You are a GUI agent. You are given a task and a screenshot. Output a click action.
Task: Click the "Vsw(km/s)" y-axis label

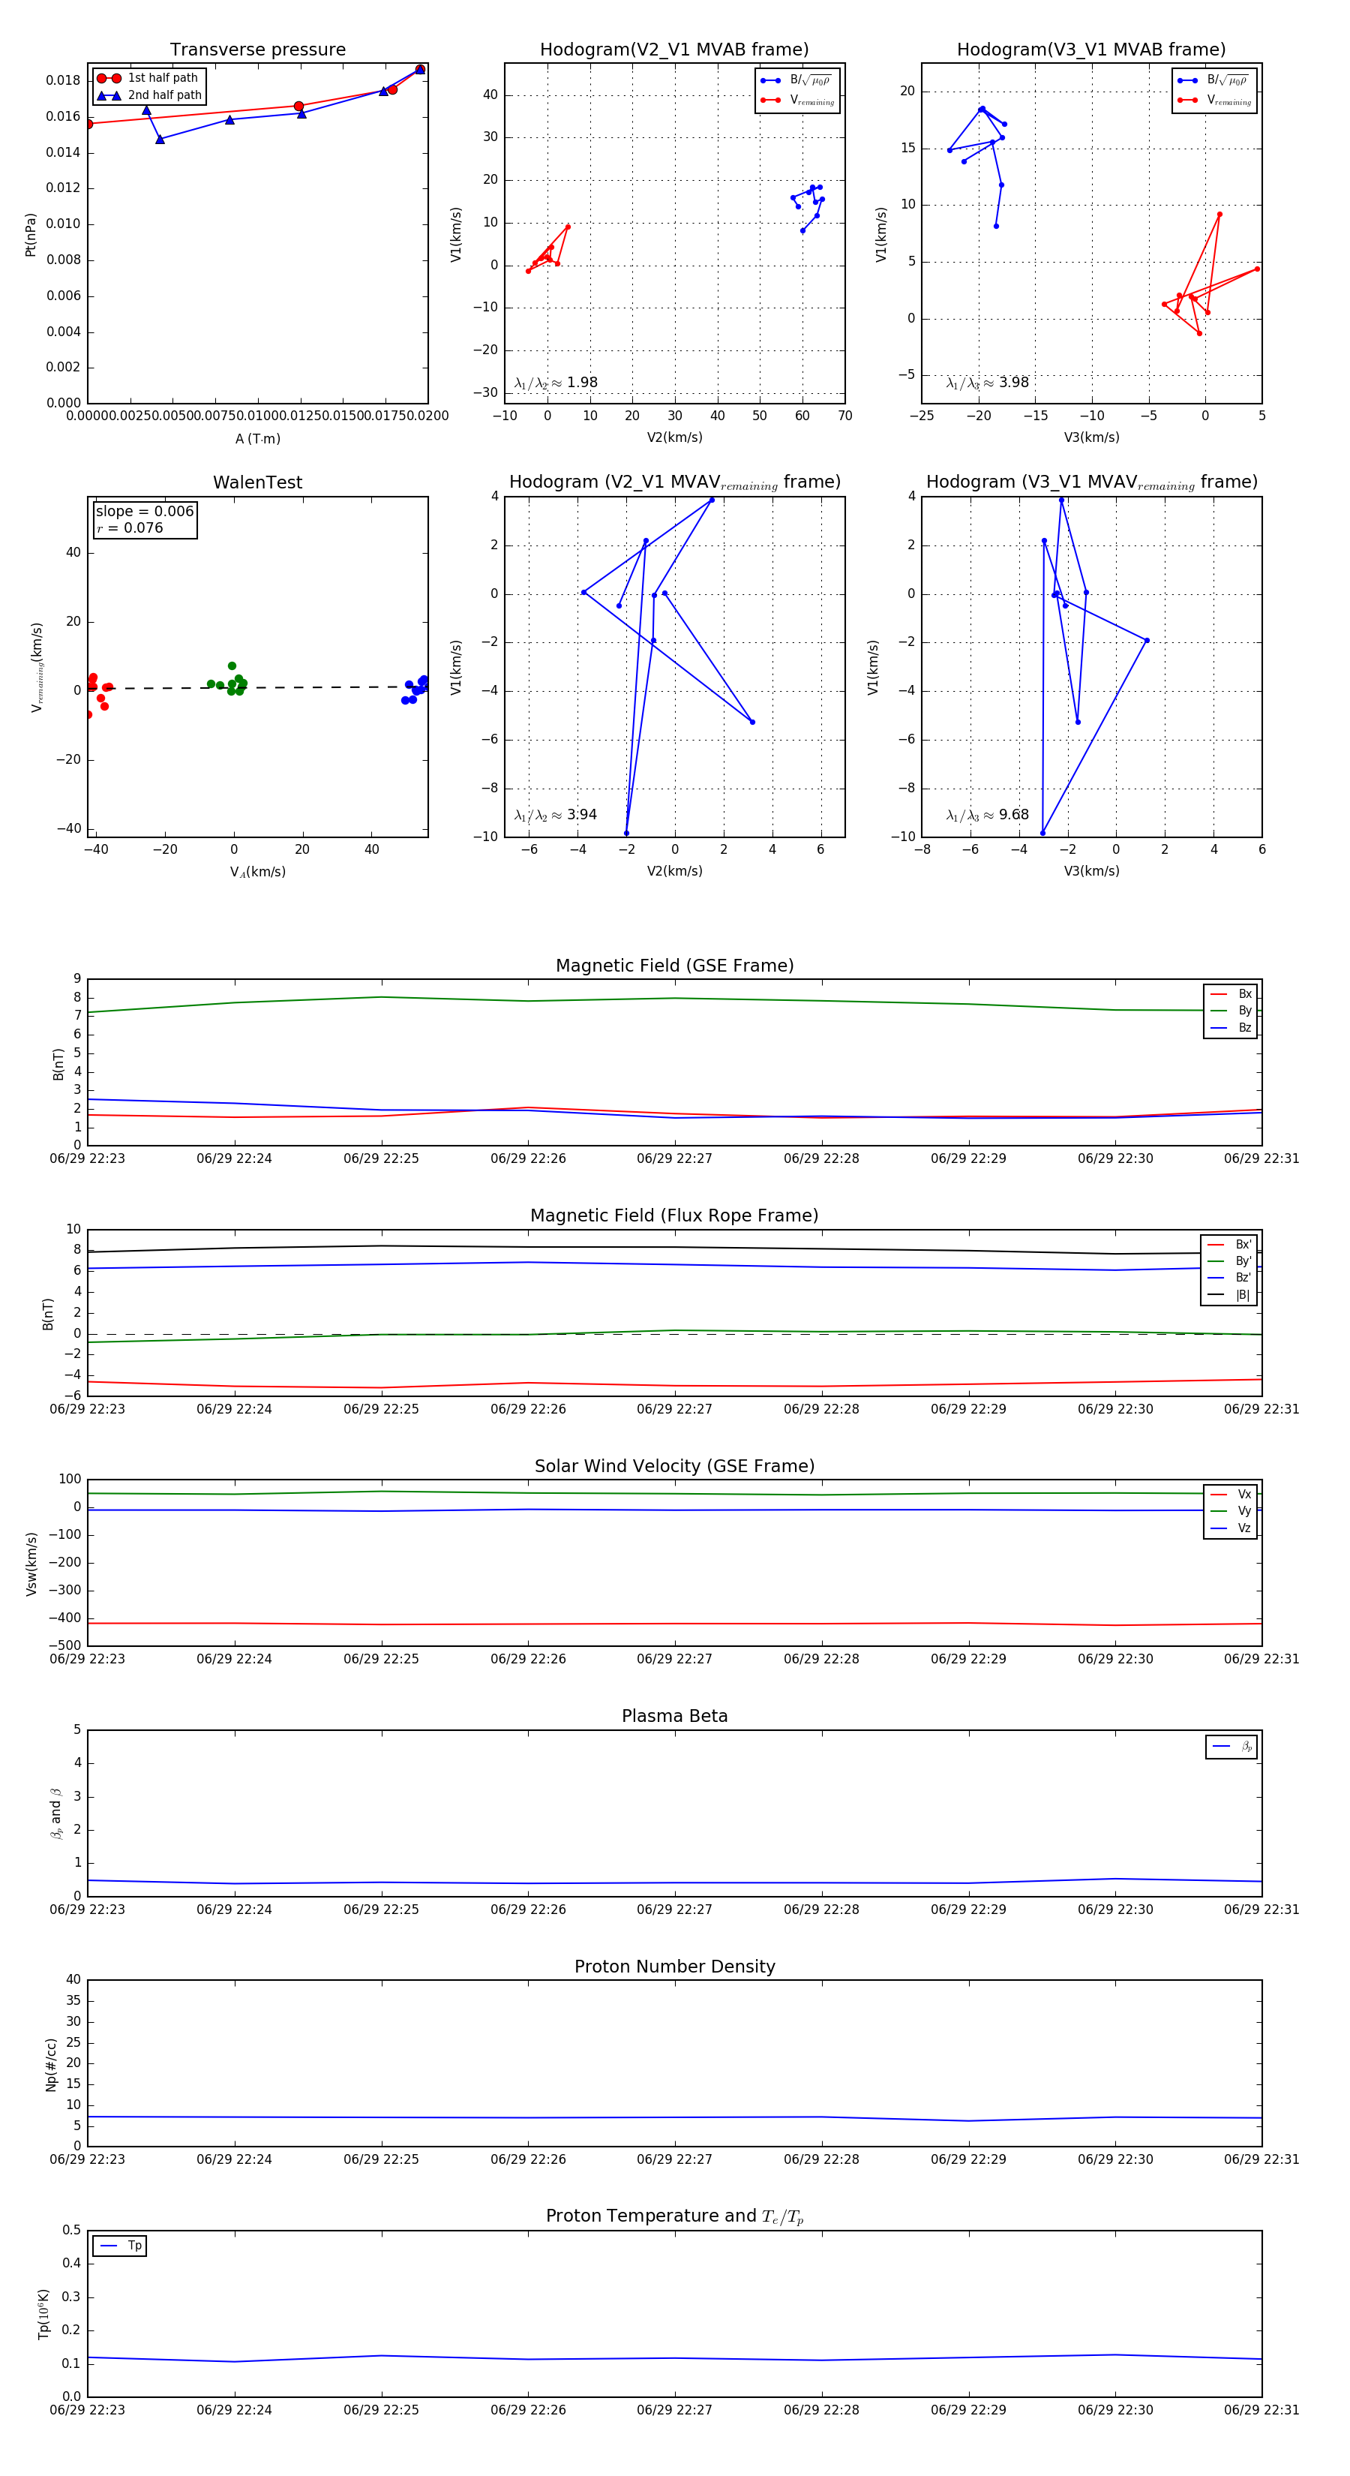(31, 1564)
